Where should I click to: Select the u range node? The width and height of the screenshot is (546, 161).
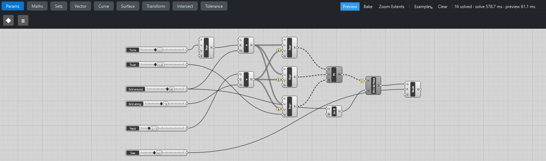(x=246, y=45)
